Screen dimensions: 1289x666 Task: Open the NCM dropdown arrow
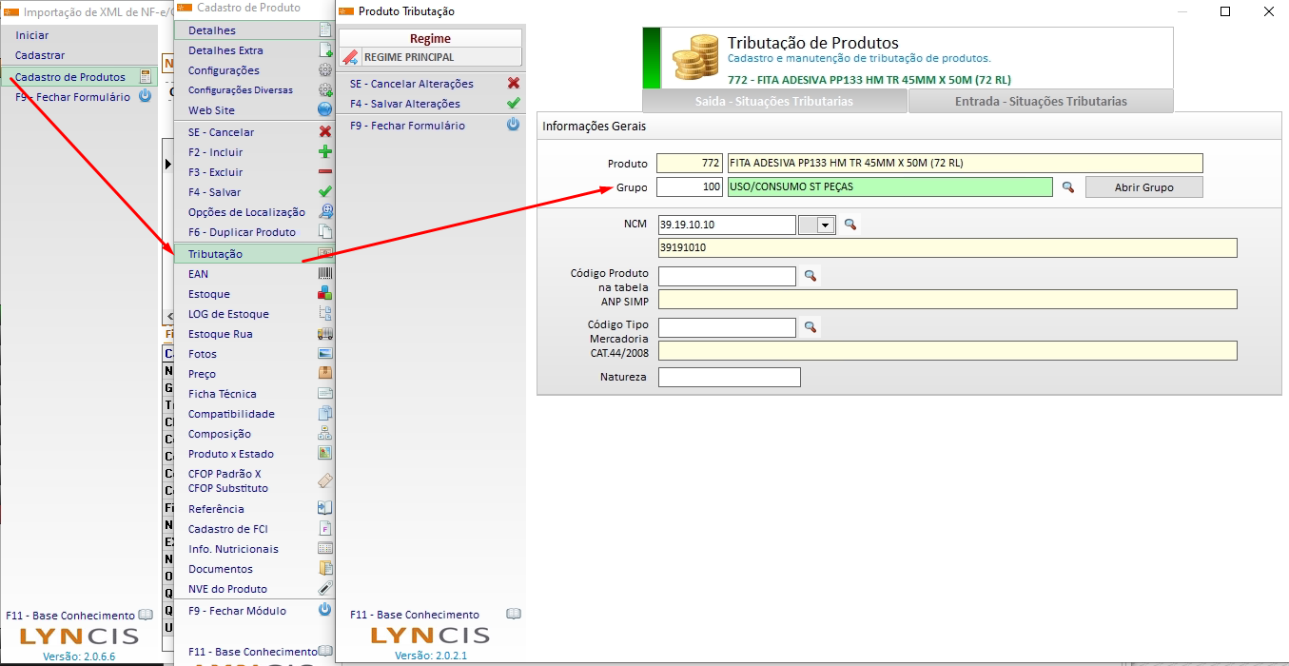click(825, 225)
